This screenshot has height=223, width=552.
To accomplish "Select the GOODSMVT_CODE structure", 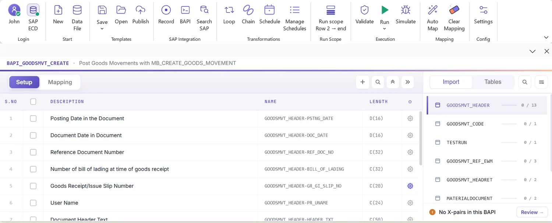I will pos(486,124).
